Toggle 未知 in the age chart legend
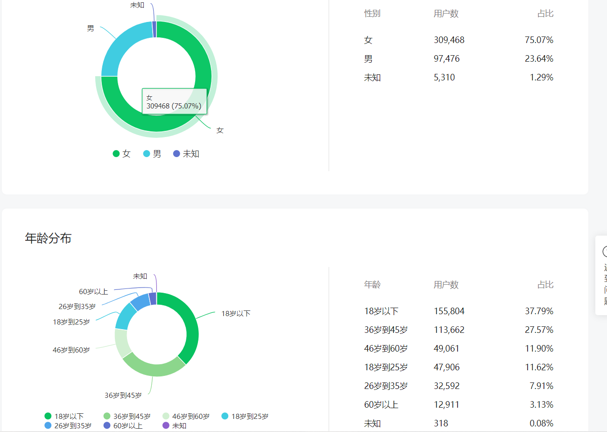Viewport: 607px width, 432px height. pos(174,425)
